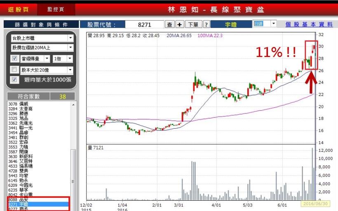Select stock 3441 聯一光
This screenshot has width=338, height=211.
pyautogui.click(x=21, y=128)
